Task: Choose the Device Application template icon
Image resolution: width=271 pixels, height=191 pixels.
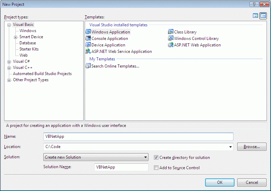Action: pyautogui.click(x=88, y=45)
